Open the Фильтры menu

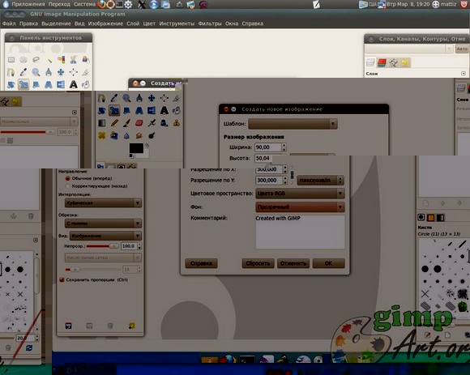(210, 23)
